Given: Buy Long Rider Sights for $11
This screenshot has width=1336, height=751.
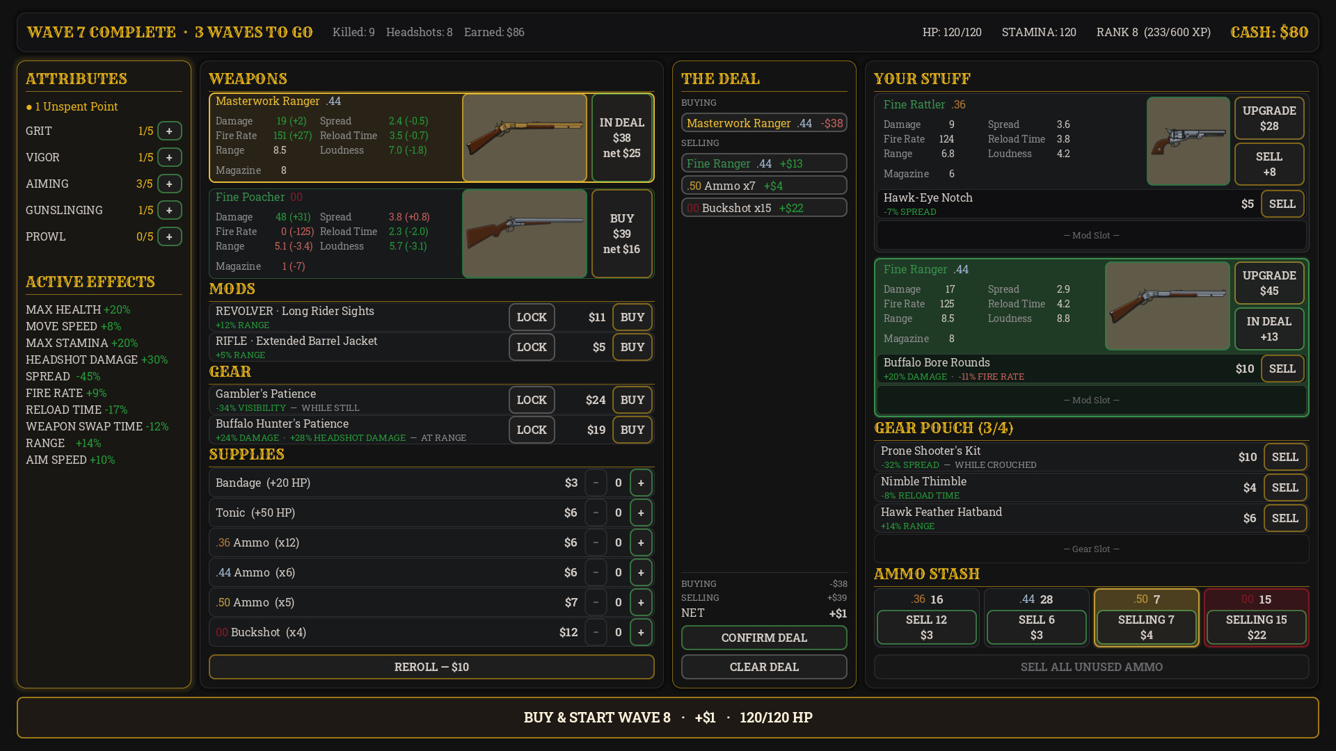Looking at the screenshot, I should [x=633, y=317].
